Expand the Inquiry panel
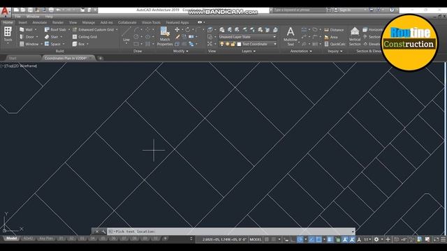This screenshot has height=251, width=447. click(335, 51)
